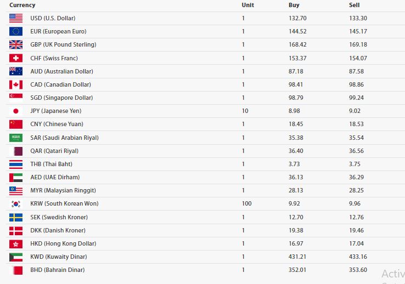
Task: Select the USD (U.S. Dollar) label
Action: point(53,18)
